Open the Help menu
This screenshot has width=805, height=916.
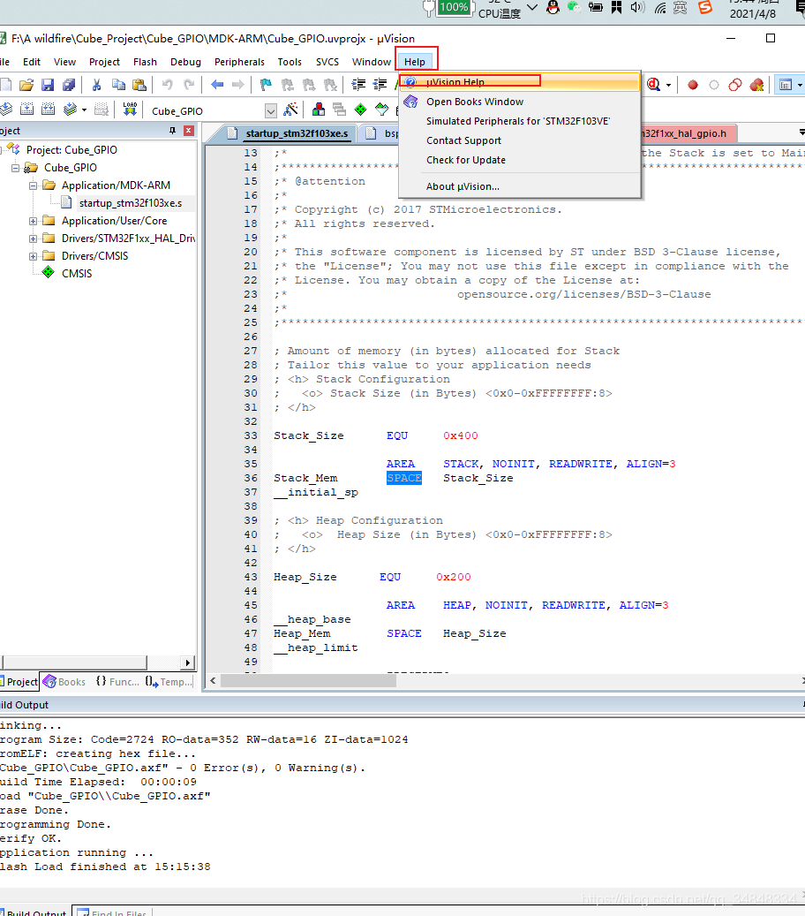(415, 62)
